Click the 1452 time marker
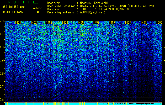This screenshot has height=105, width=165. (x=34, y=23)
